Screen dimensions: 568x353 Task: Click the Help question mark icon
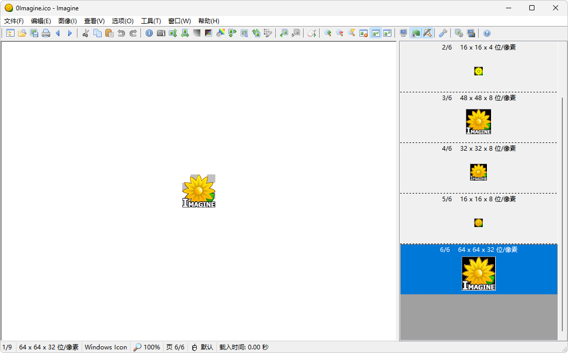point(486,34)
